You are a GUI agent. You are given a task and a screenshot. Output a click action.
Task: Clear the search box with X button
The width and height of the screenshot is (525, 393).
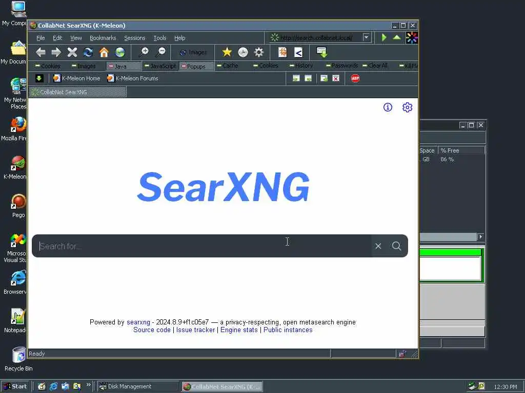(378, 246)
